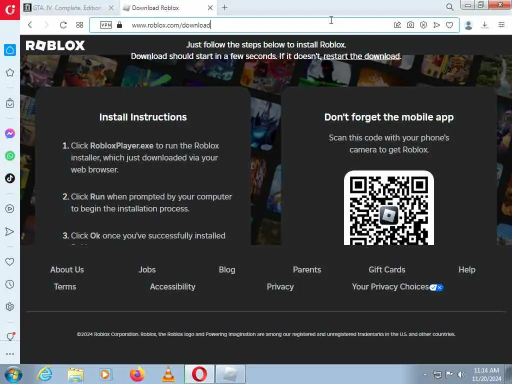Open a new tab with plus button
Viewport: 512px width, 384px height.
(x=224, y=7)
